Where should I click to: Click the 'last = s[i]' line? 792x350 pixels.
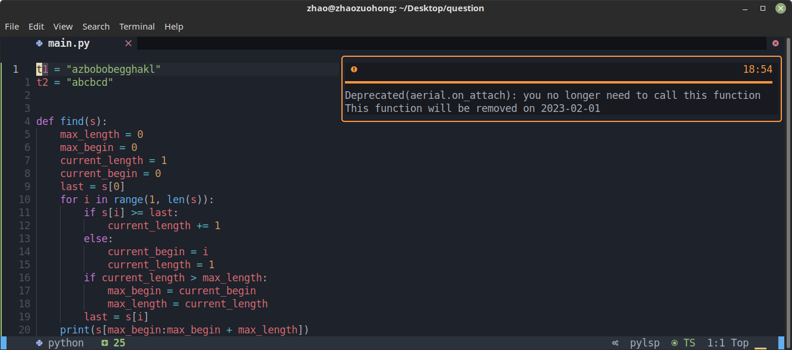(x=116, y=317)
